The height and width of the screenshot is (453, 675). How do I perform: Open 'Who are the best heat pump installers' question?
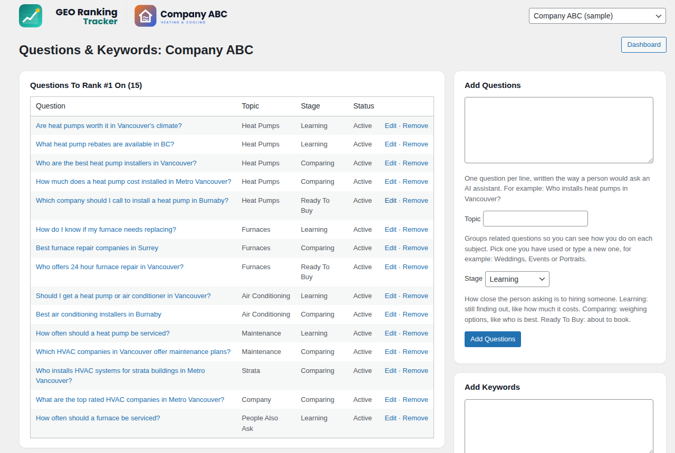pos(116,163)
